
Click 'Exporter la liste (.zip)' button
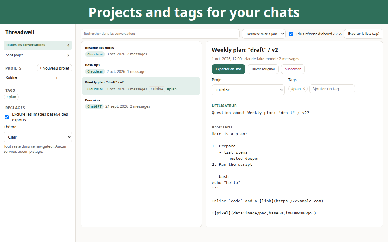[x=363, y=34]
